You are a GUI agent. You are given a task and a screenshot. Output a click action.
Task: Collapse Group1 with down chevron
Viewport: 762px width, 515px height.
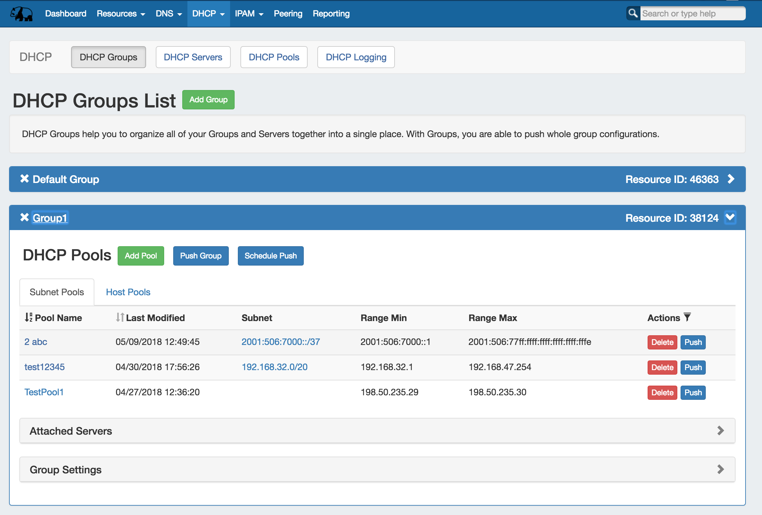coord(730,217)
